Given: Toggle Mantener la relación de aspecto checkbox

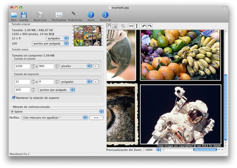Looking at the screenshot, I should pos(14,98).
